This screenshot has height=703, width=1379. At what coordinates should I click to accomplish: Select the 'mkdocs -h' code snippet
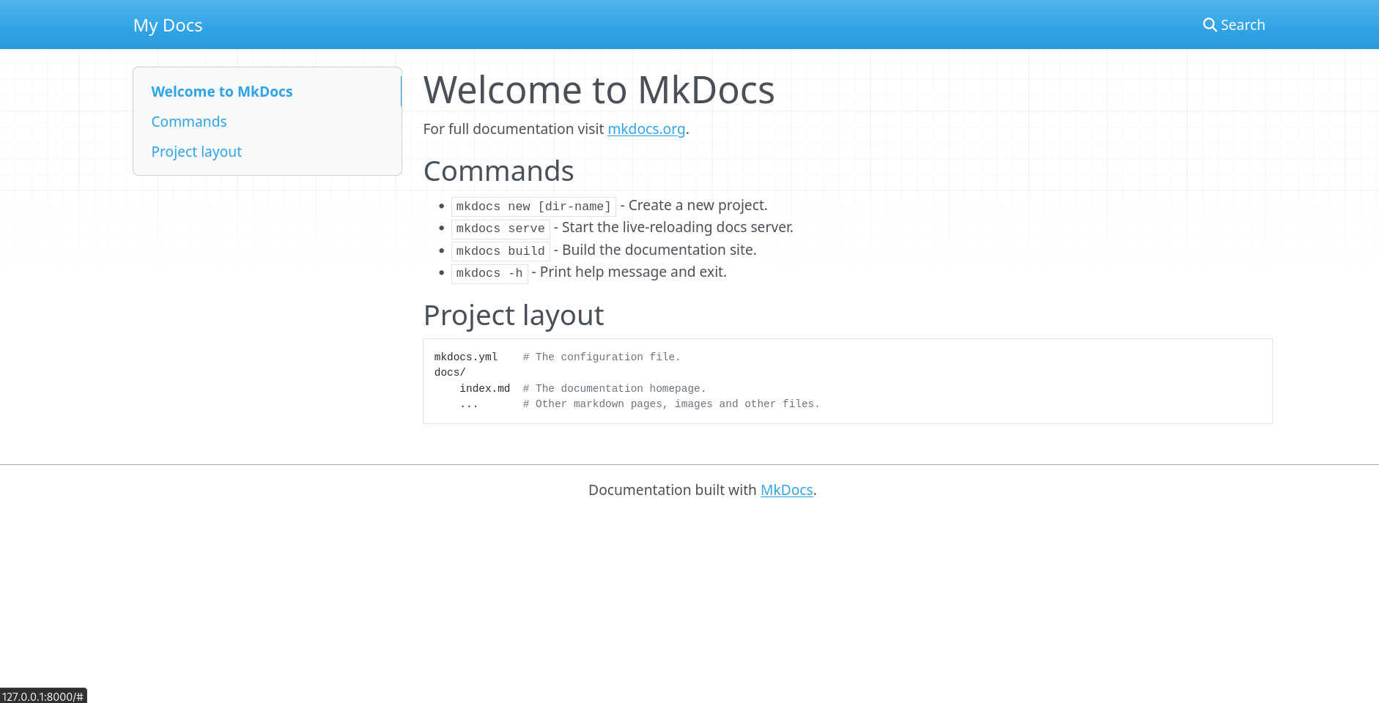(489, 273)
